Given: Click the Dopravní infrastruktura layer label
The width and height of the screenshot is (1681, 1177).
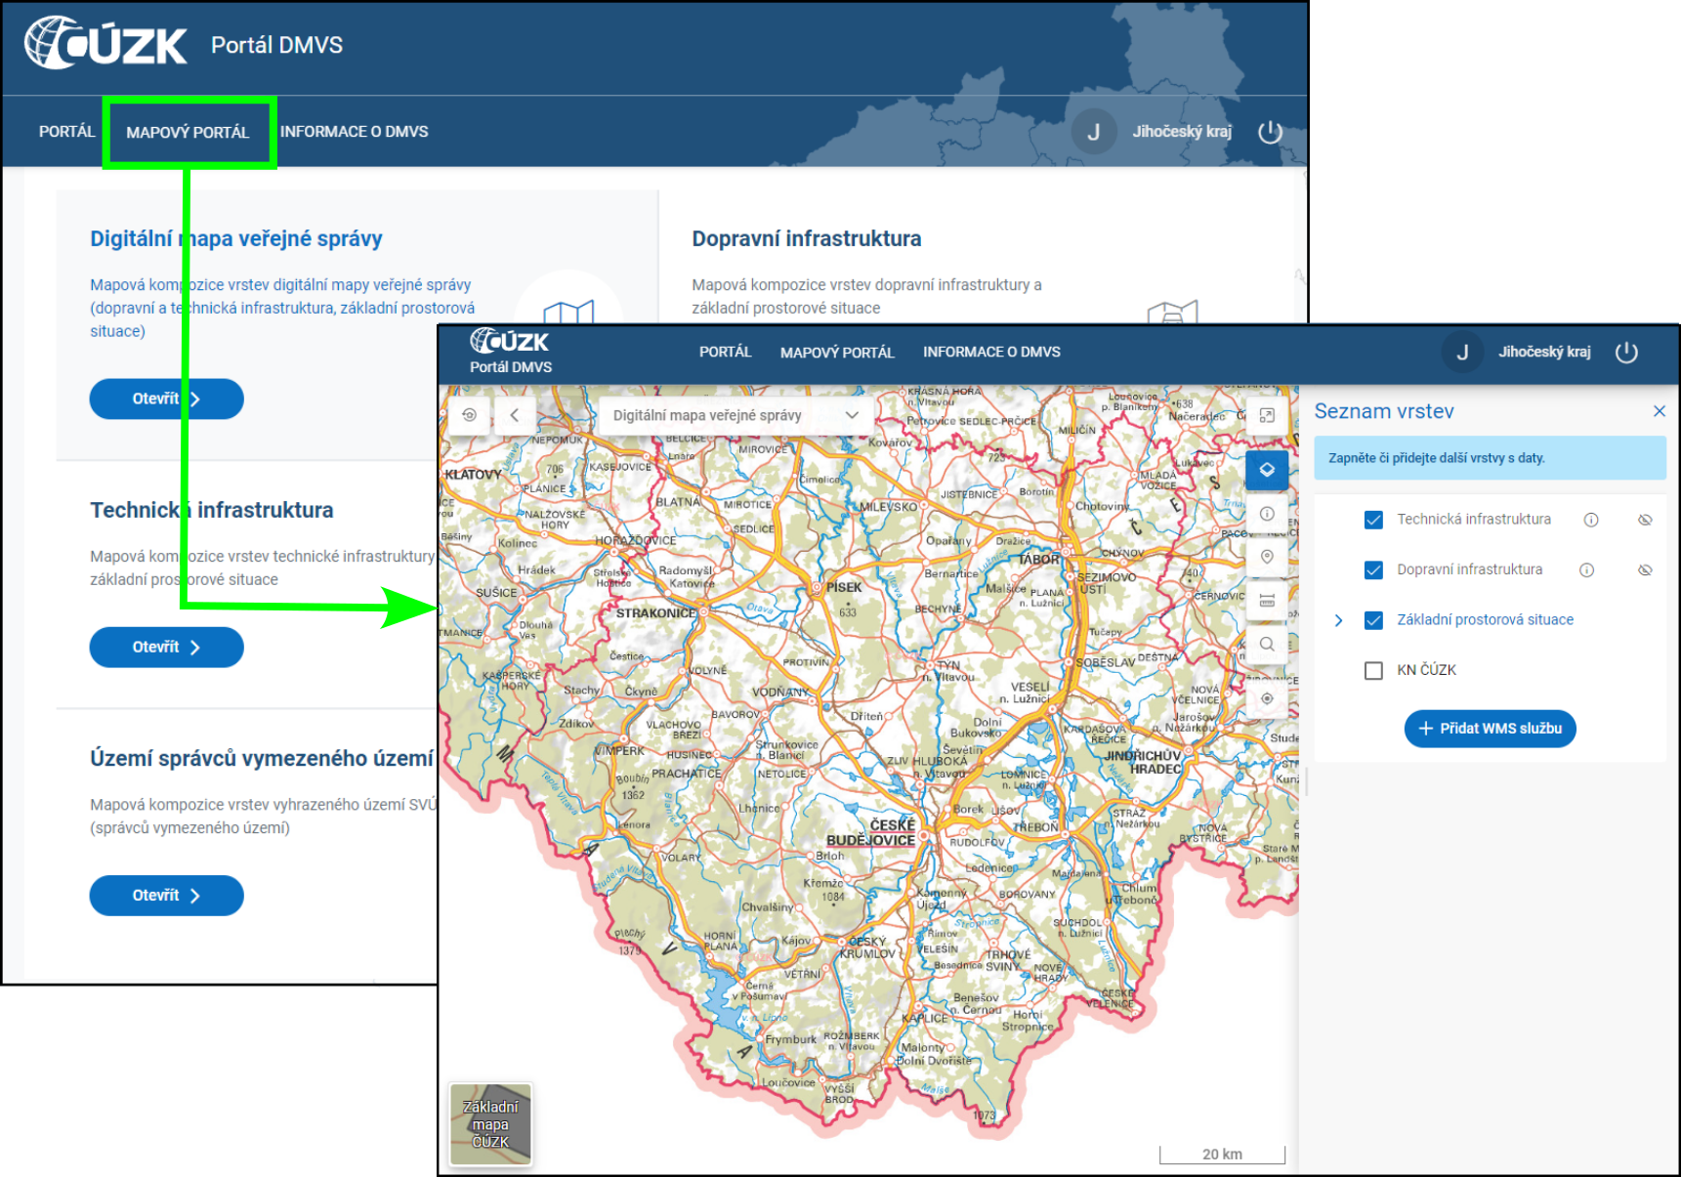Looking at the screenshot, I should 1469,569.
